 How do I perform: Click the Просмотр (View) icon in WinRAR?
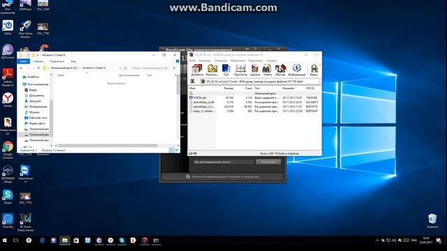(240, 70)
